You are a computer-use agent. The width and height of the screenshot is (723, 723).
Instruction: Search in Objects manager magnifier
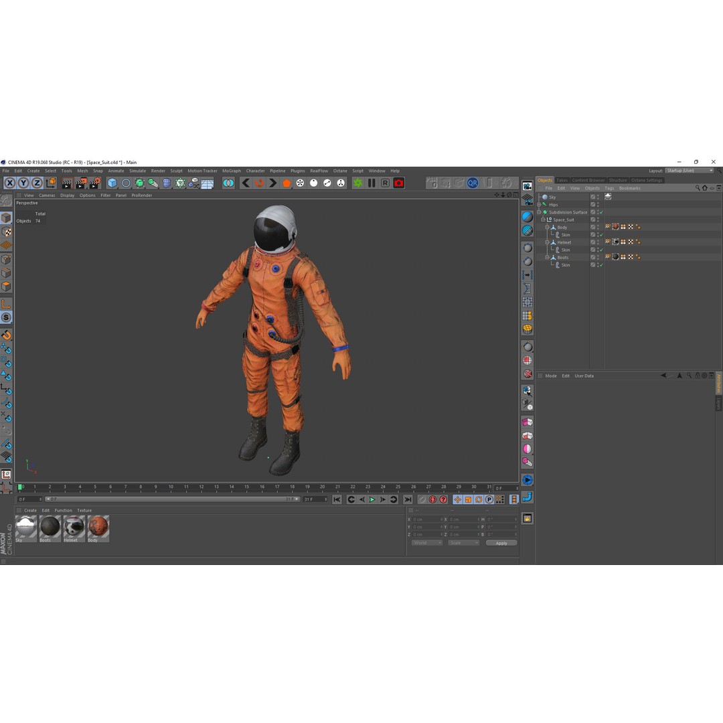pos(698,188)
